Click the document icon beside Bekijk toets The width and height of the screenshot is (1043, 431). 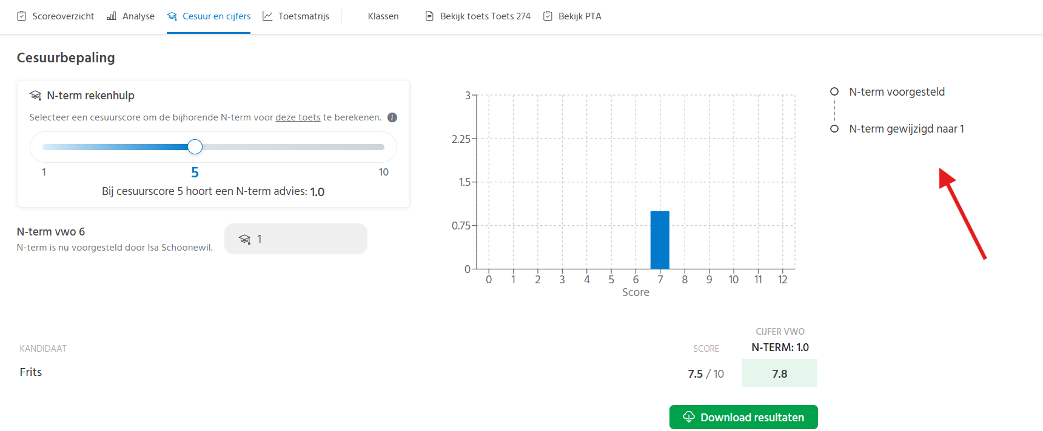(429, 16)
